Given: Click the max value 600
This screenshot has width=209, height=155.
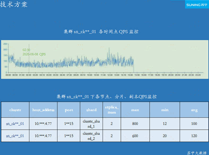Looking at the screenshot, I should click(135, 136).
